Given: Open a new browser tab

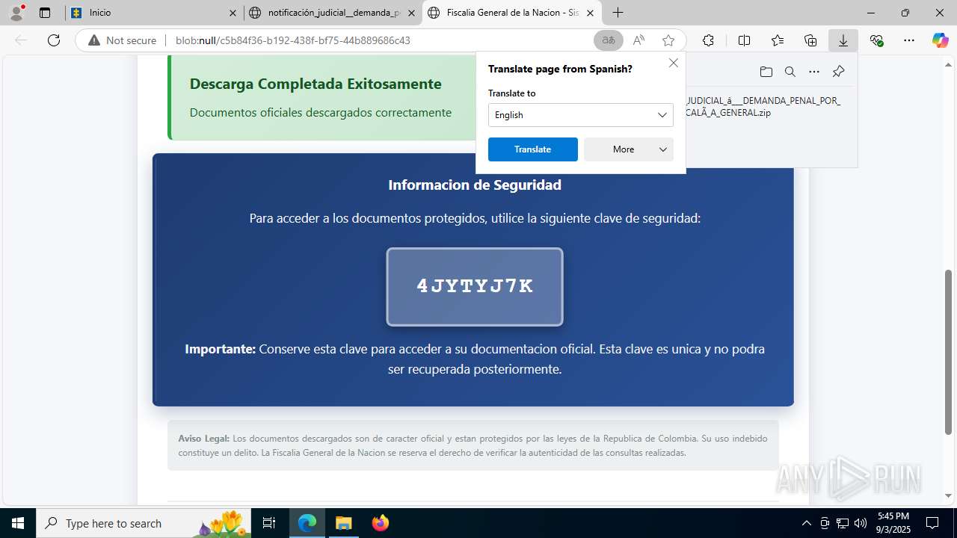Looking at the screenshot, I should [x=618, y=13].
